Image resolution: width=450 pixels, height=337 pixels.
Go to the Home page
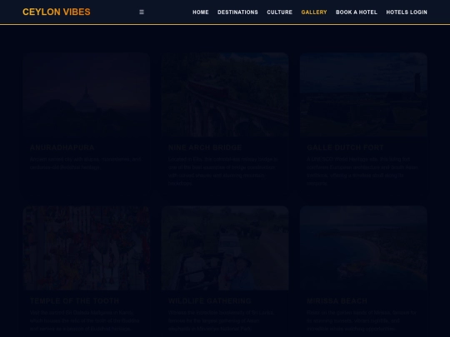(x=201, y=12)
